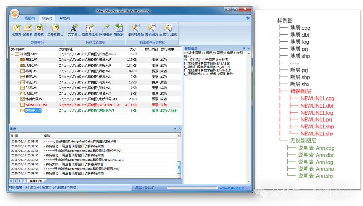Close the 输出 output panel

[180, 129]
